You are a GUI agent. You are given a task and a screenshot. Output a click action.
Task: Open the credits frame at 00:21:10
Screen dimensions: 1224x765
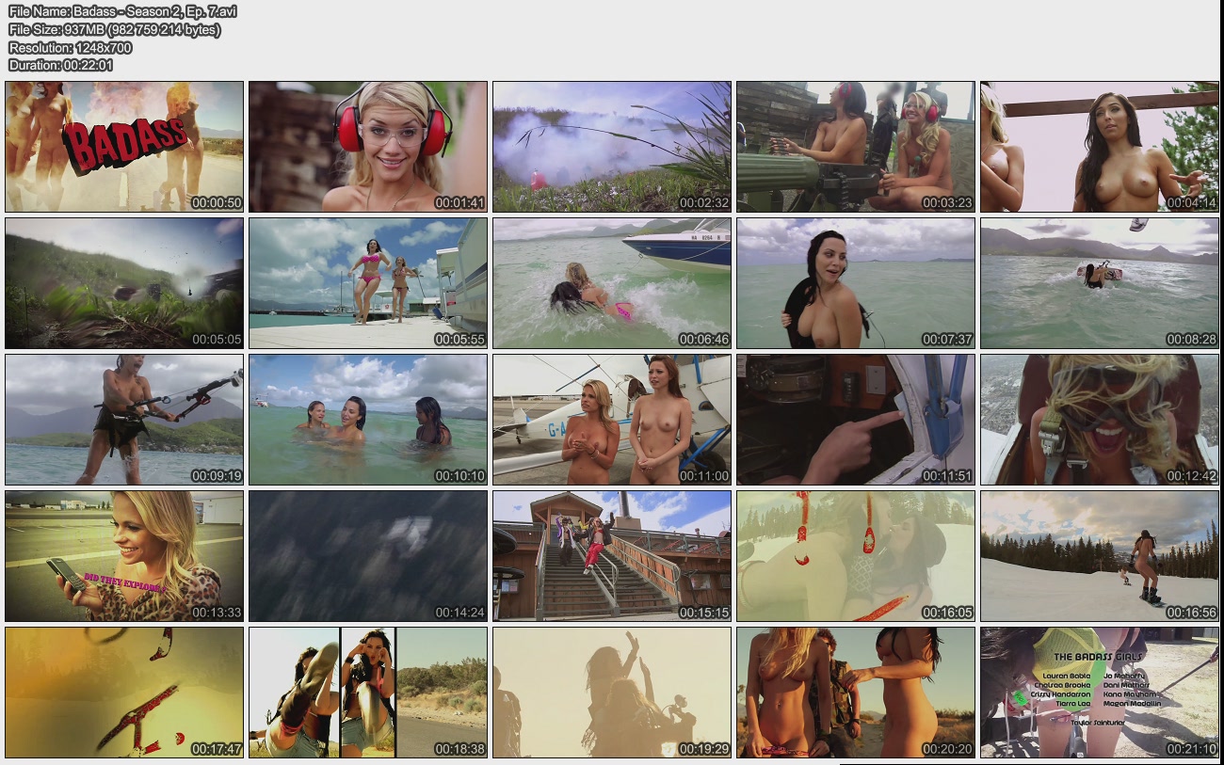1100,693
